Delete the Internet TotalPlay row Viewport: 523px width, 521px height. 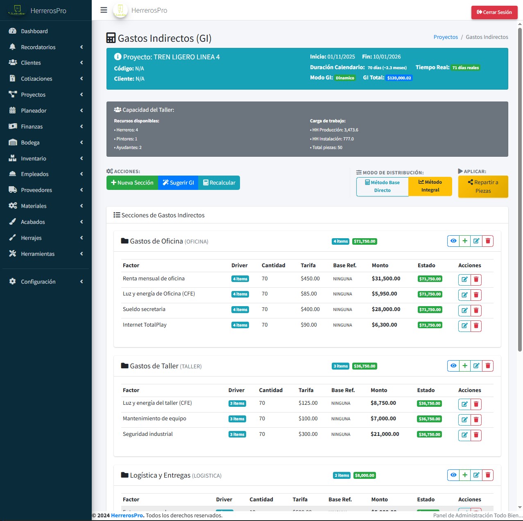(x=476, y=326)
